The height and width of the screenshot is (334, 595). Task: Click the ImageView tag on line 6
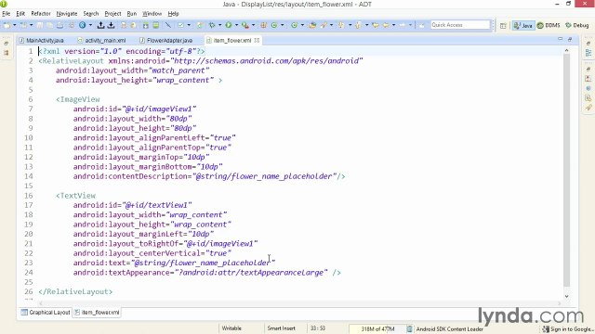tap(78, 99)
